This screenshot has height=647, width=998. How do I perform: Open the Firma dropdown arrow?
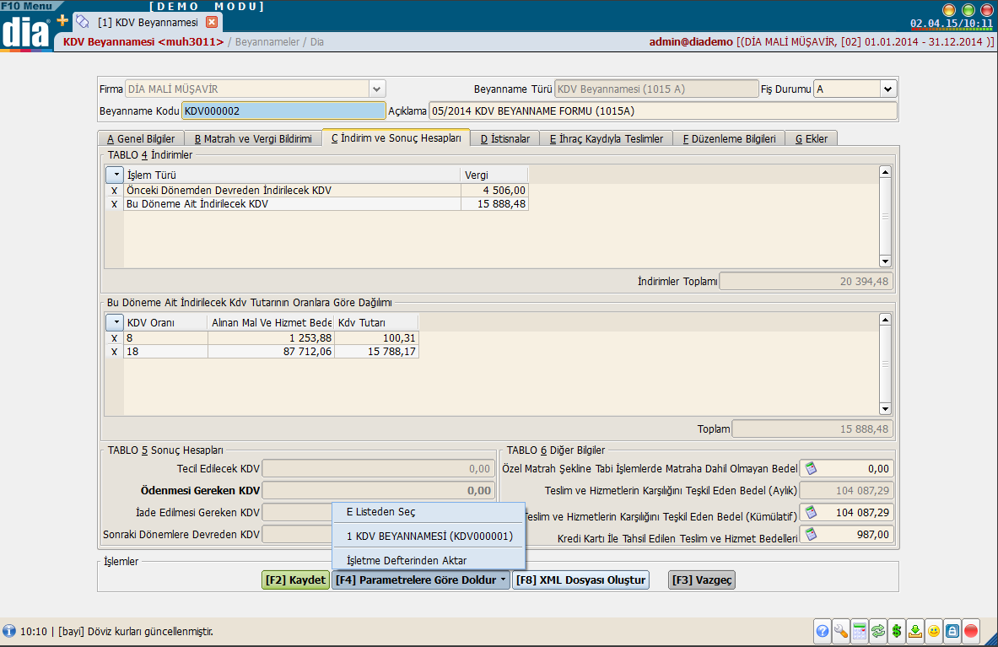[x=377, y=89]
